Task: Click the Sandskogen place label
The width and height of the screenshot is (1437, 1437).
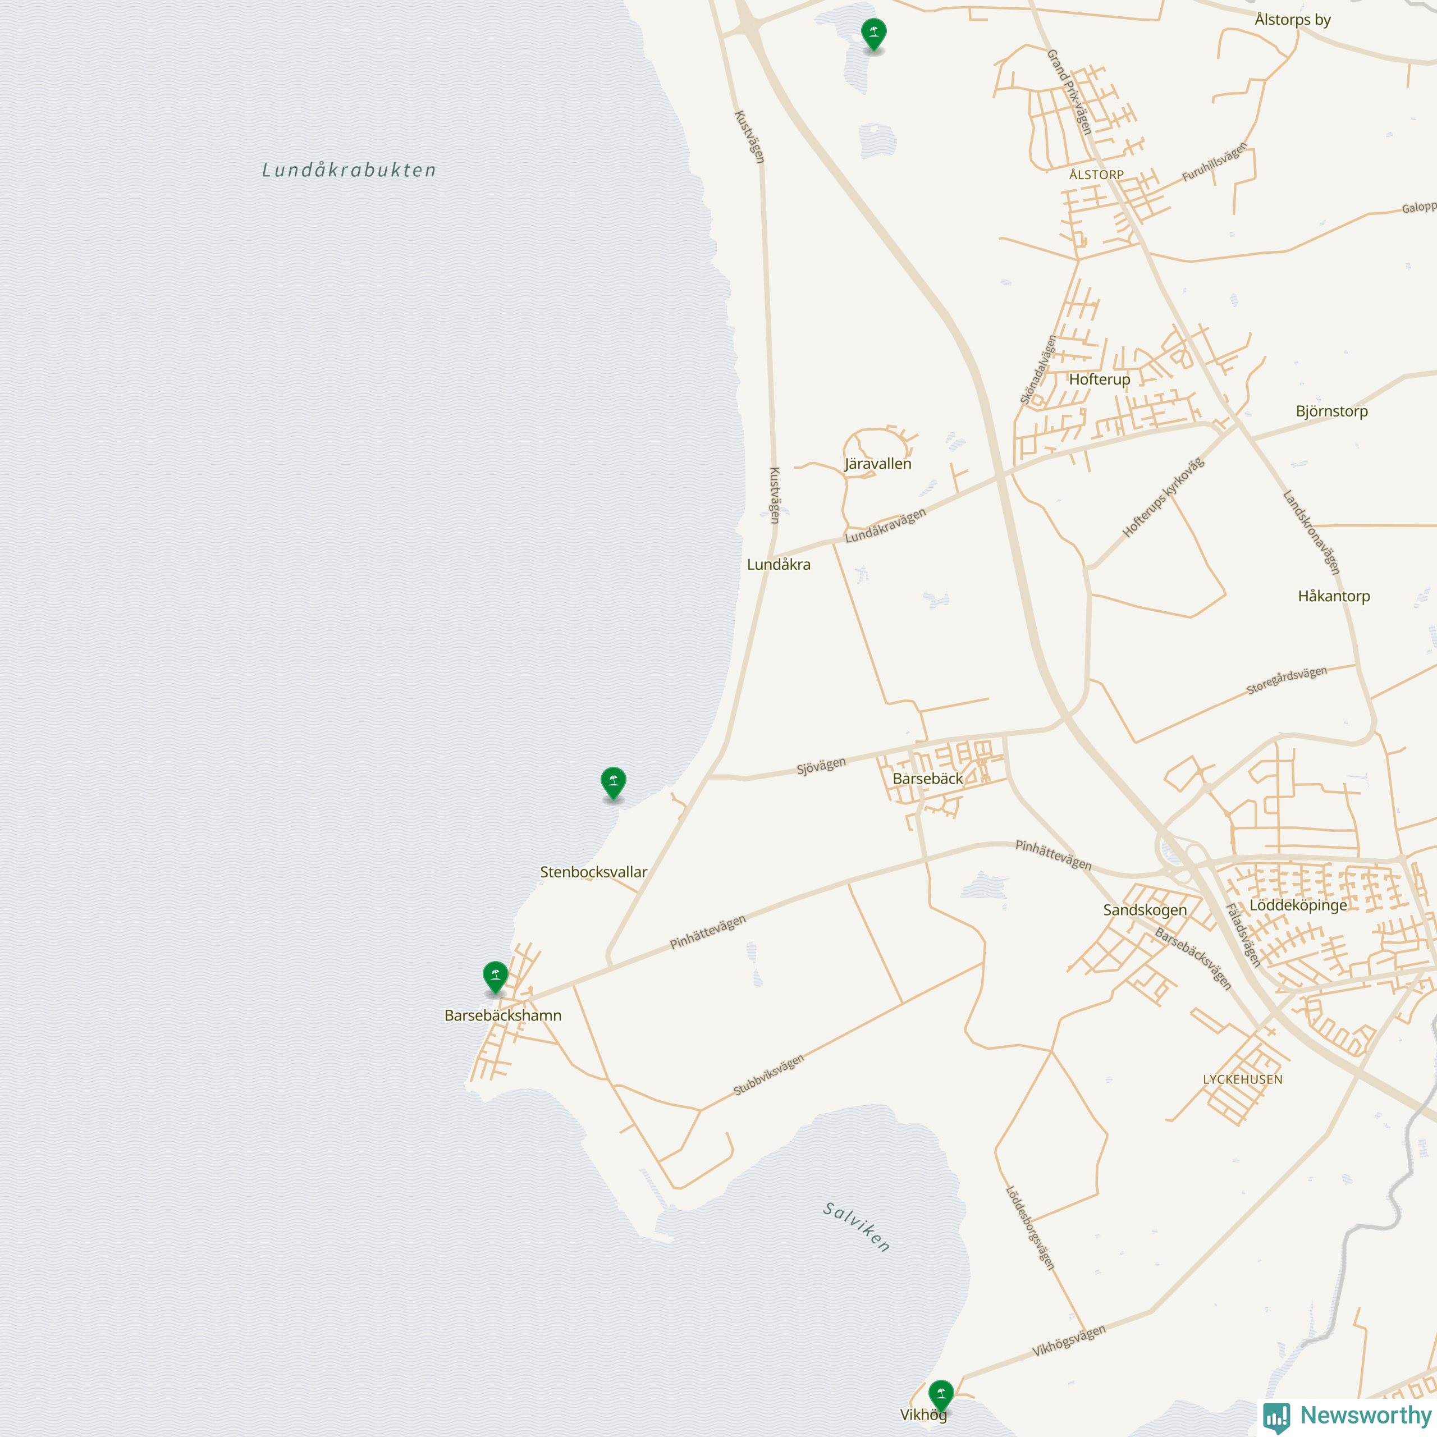Action: [1145, 910]
